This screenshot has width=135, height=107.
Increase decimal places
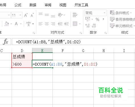(87, 25)
